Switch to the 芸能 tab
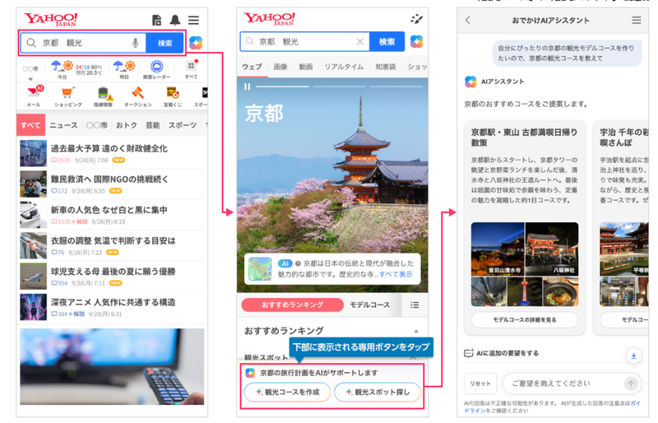658x423 pixels. click(x=152, y=125)
